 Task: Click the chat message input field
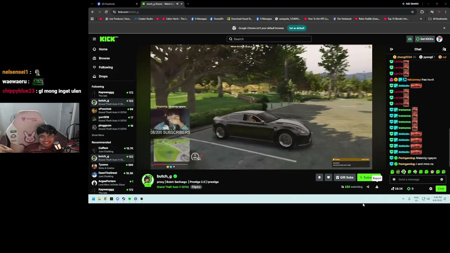[418, 180]
